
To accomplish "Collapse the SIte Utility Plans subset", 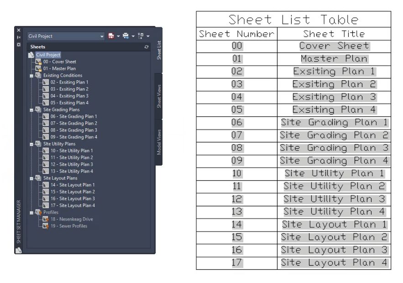I will tap(31, 144).
